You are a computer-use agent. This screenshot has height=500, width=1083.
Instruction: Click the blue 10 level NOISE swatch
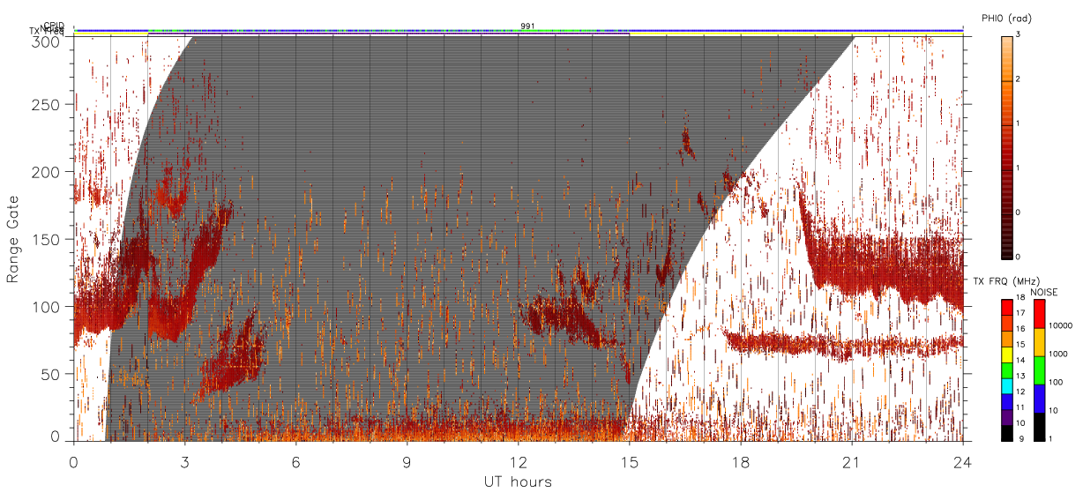coord(1038,399)
